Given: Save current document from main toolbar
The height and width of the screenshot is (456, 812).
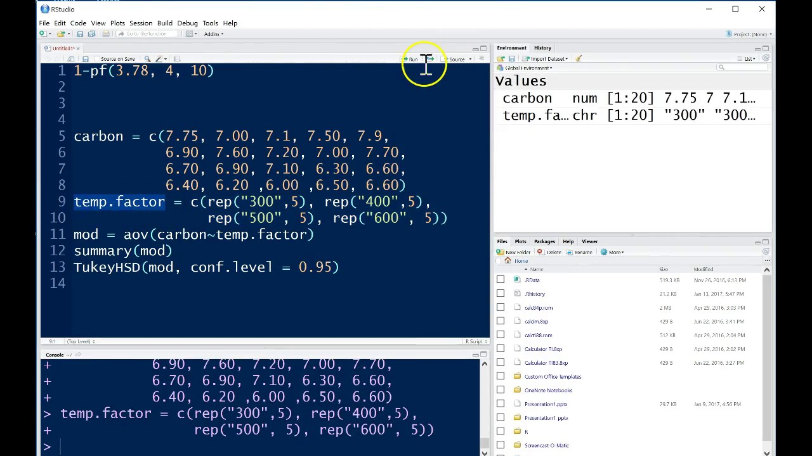Looking at the screenshot, I should pyautogui.click(x=80, y=34).
